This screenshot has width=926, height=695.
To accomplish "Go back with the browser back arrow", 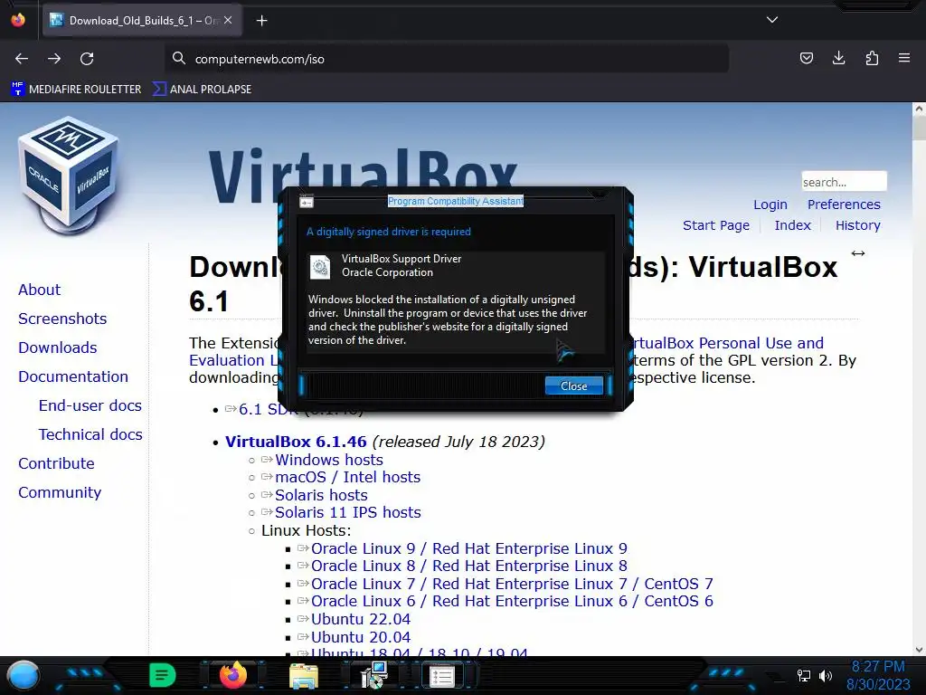I will tap(22, 59).
